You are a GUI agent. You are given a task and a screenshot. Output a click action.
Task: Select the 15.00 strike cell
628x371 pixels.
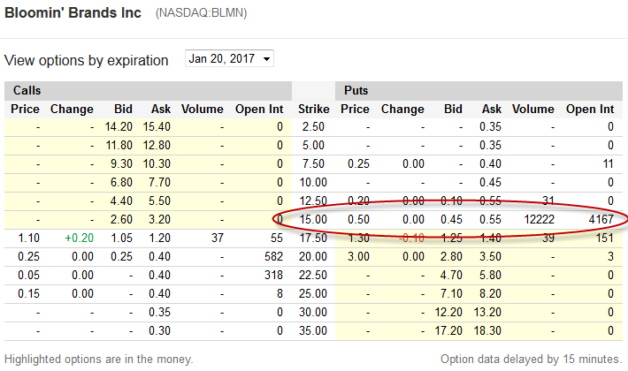pos(313,219)
